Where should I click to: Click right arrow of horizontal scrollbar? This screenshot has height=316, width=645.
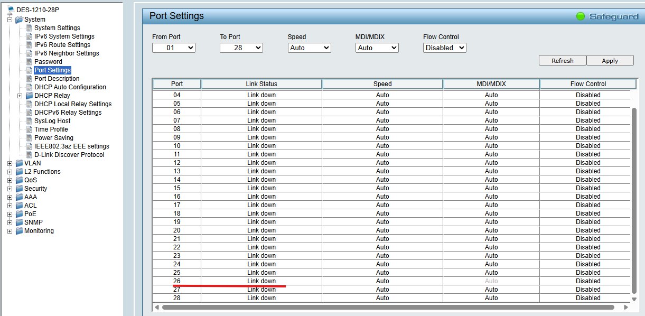627,307
